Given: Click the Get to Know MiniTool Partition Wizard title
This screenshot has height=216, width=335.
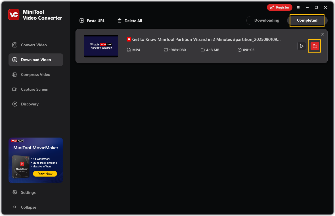Looking at the screenshot, I should (206, 39).
